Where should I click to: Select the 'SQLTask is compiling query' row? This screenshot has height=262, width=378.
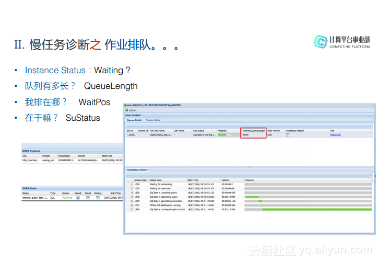coord(249,192)
